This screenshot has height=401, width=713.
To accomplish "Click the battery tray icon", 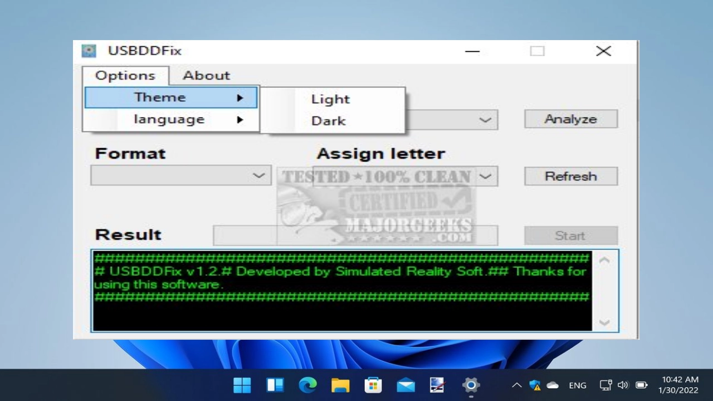I will tap(642, 385).
